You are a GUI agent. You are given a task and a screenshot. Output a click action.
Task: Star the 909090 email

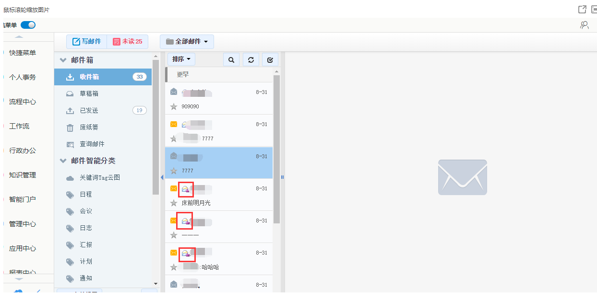click(x=174, y=106)
